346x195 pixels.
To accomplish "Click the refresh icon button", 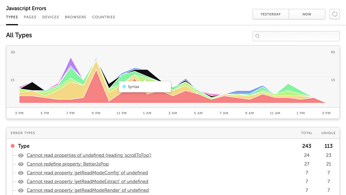I will [335, 14].
